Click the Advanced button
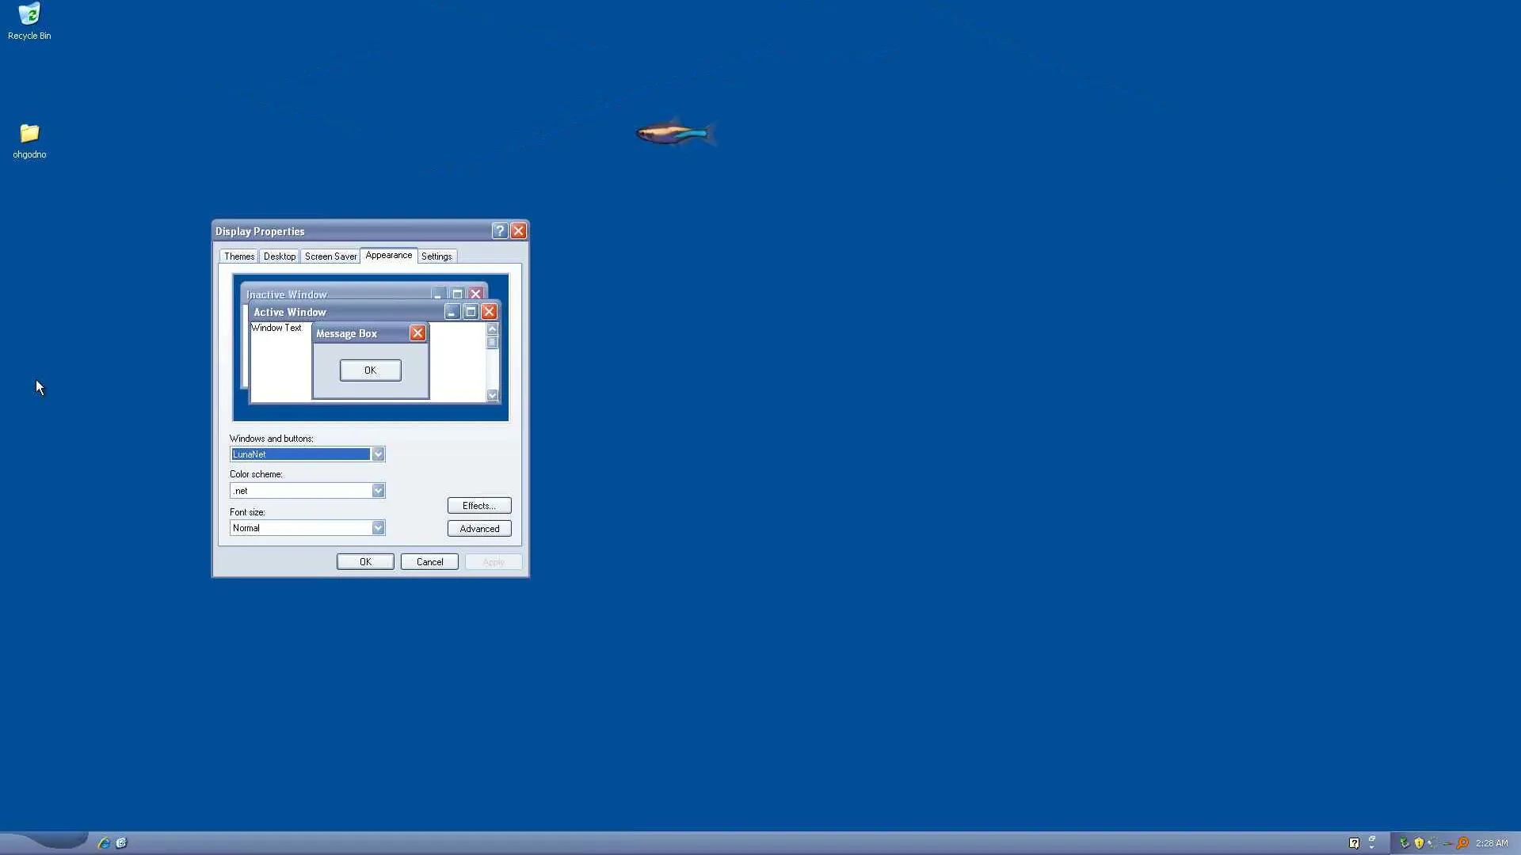 point(479,529)
